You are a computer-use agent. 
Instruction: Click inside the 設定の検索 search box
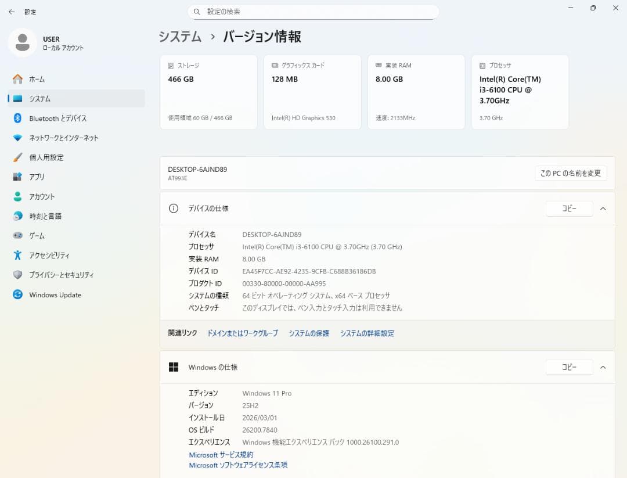pos(313,12)
